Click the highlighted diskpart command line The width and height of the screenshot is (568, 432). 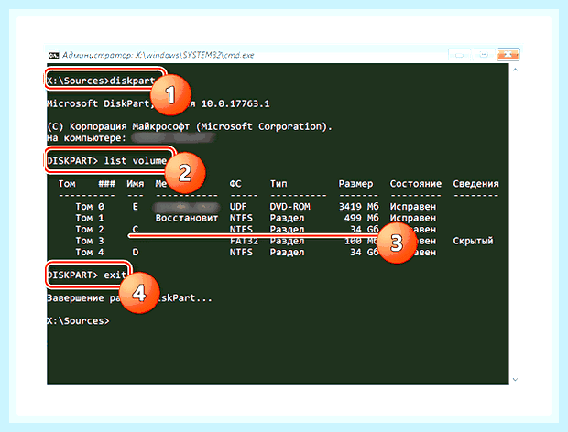(x=101, y=81)
